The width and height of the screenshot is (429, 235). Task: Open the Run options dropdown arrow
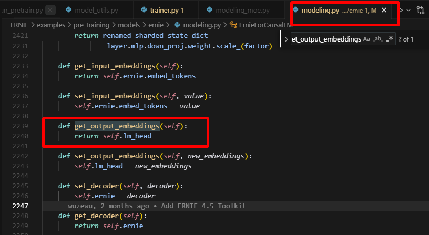tap(409, 10)
